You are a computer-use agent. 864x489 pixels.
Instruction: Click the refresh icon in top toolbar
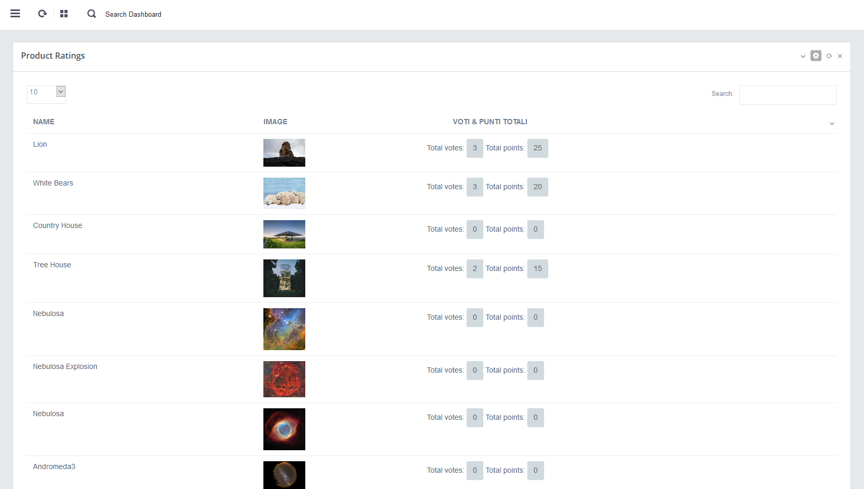tap(42, 14)
